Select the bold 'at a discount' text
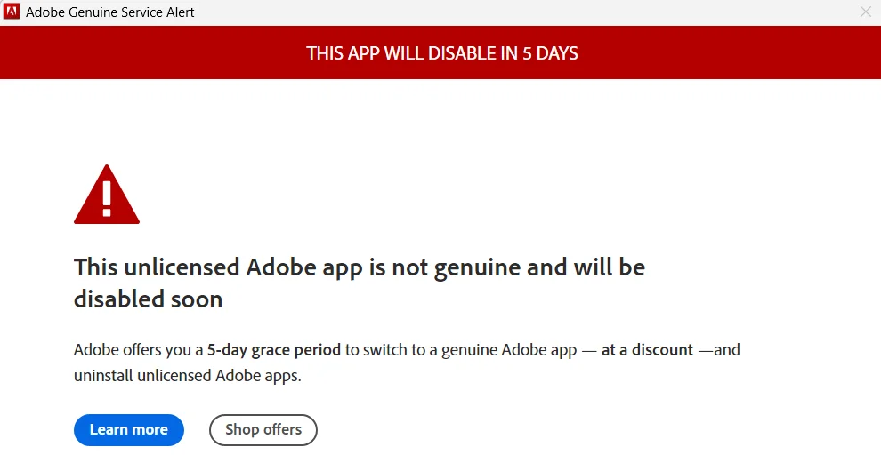This screenshot has width=881, height=471. tap(647, 350)
